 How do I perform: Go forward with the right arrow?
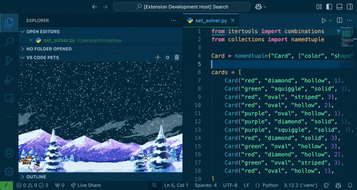(x=105, y=7)
